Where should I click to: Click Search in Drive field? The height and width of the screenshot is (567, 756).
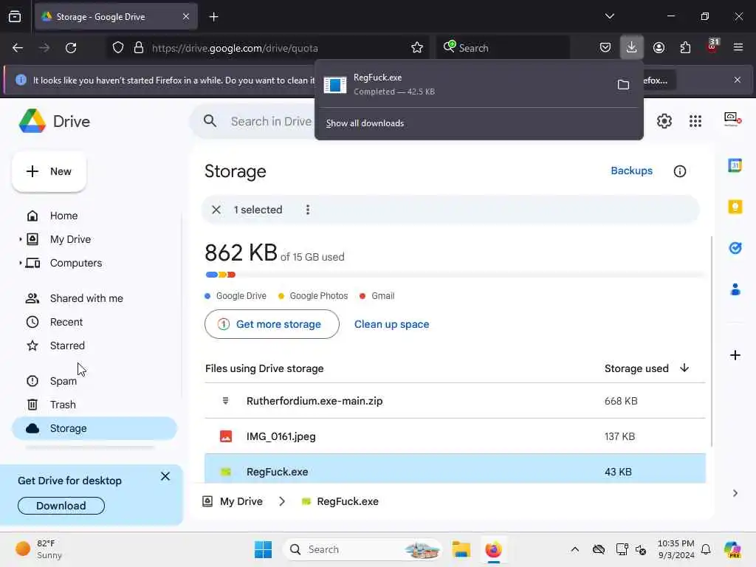271,122
